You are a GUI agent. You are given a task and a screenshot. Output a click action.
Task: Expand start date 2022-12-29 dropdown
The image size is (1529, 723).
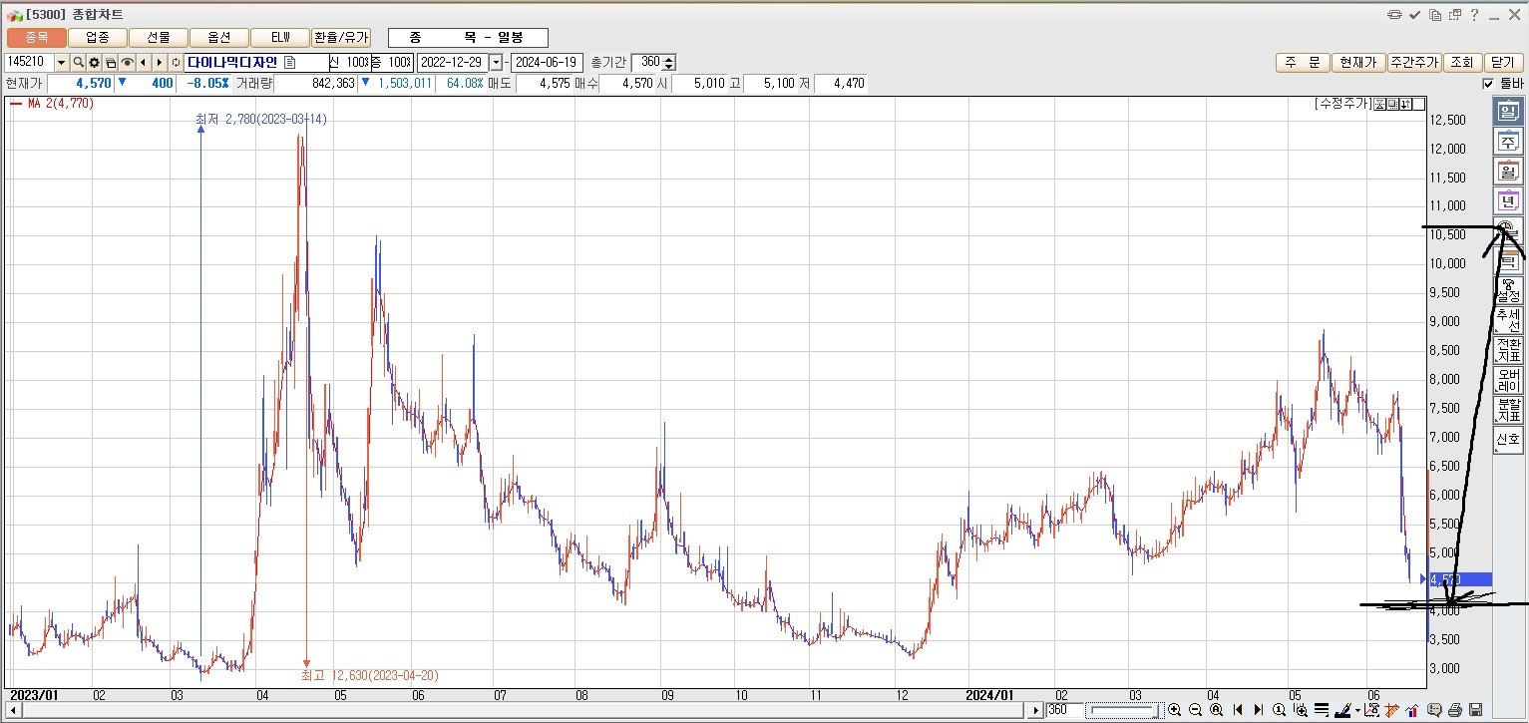[x=496, y=63]
